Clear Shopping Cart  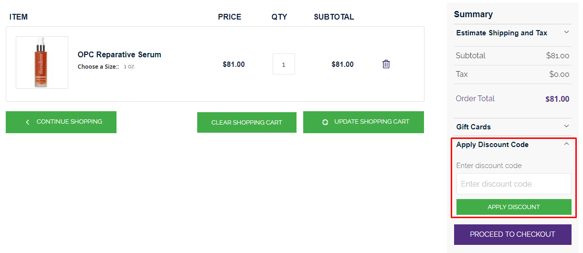click(247, 122)
